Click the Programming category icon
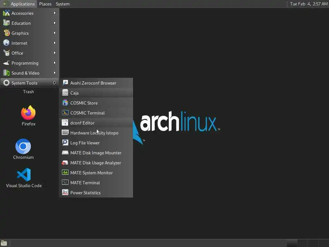329x247 pixels. (6, 63)
